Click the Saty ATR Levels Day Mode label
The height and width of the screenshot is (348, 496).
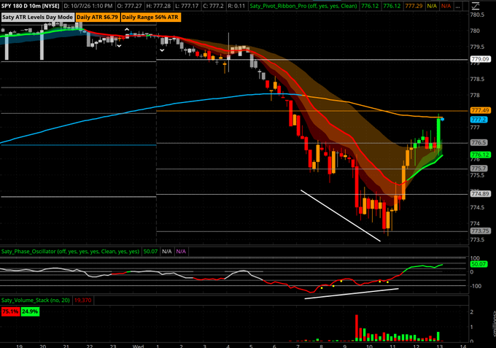pos(37,17)
